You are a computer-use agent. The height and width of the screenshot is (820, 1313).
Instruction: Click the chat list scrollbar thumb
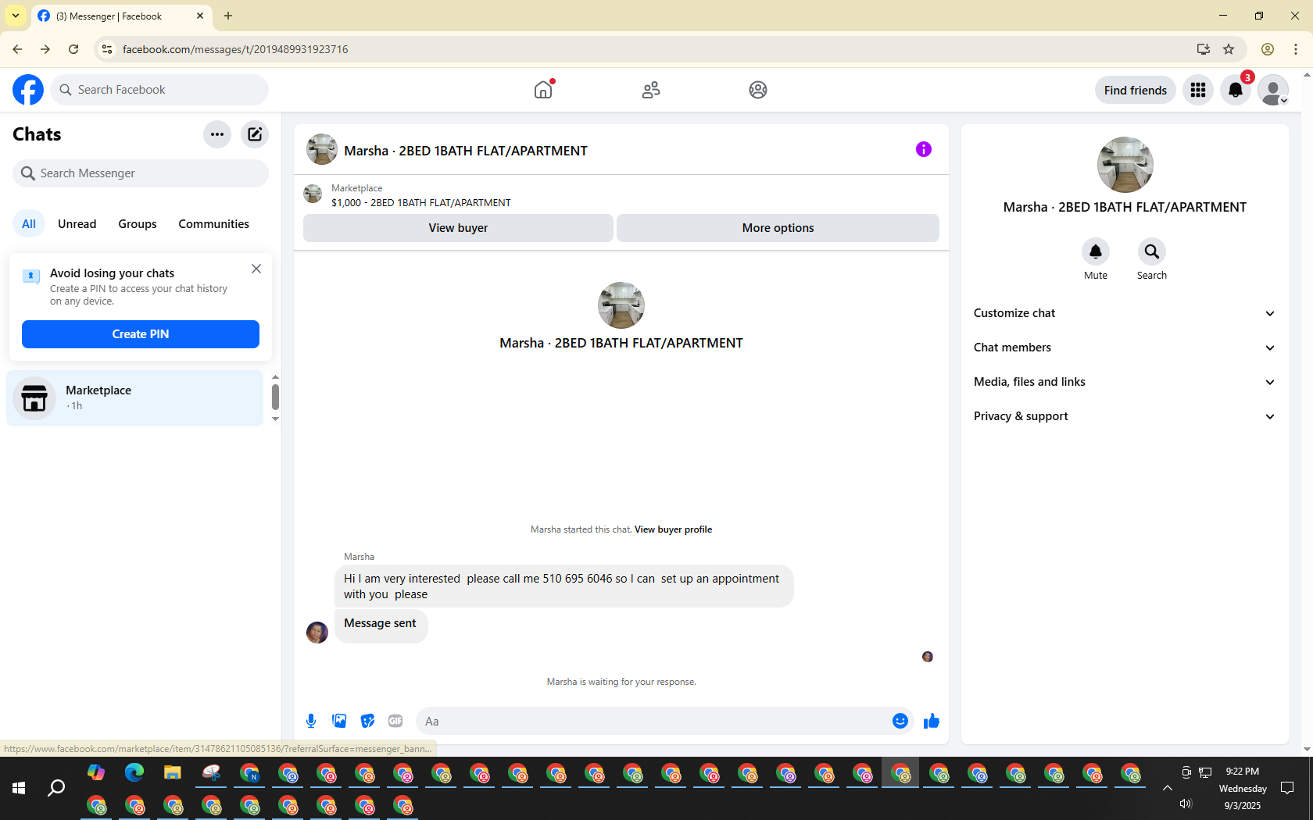click(275, 397)
